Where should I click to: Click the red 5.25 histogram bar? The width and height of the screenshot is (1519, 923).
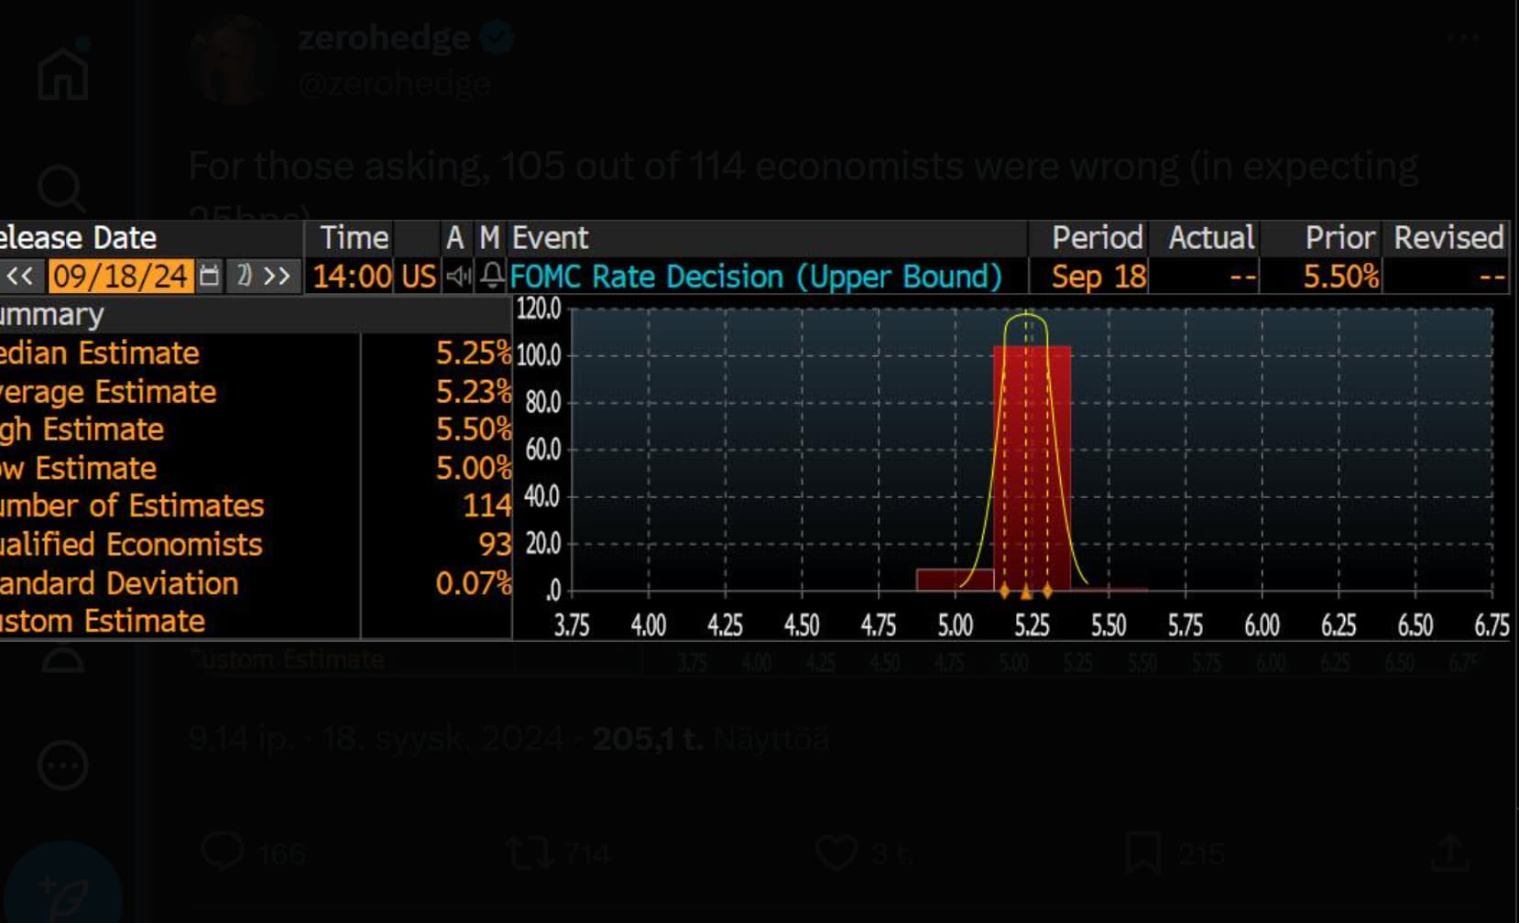pos(1032,468)
